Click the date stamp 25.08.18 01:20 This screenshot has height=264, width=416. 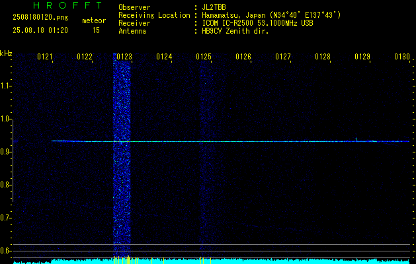[x=40, y=30]
